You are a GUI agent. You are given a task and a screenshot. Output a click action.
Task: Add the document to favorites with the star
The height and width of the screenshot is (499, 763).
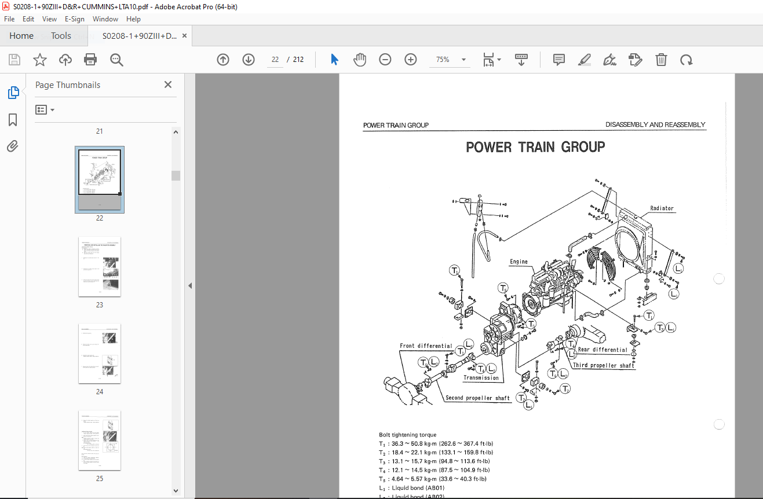pyautogui.click(x=39, y=60)
